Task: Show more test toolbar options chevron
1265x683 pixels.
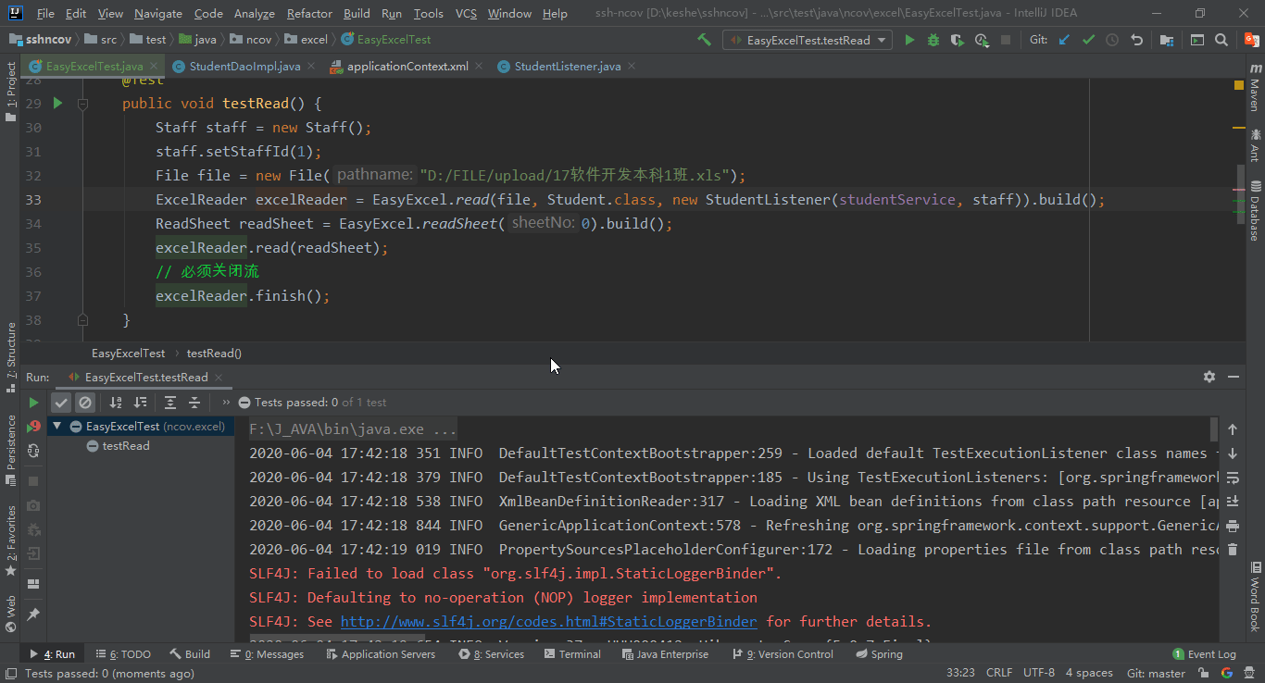Action: point(226,403)
